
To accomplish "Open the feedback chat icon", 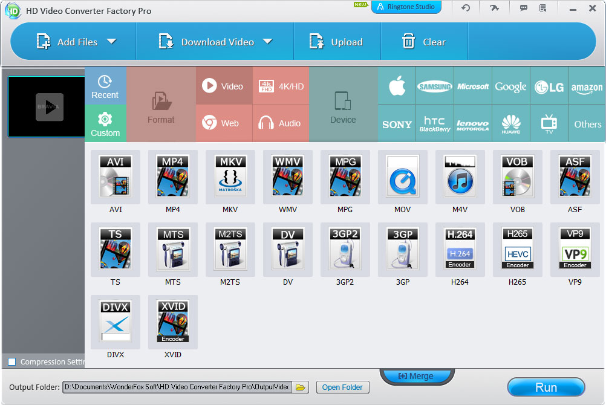I will (524, 8).
